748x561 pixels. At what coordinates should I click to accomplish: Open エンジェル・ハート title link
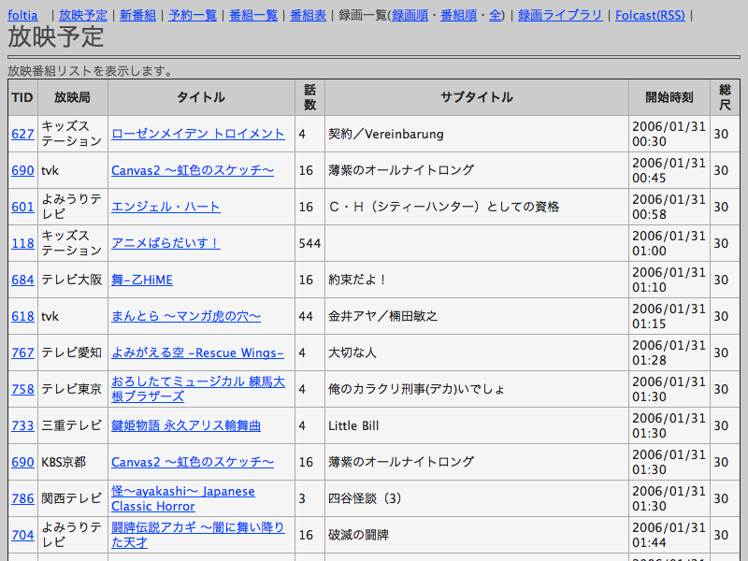point(165,207)
